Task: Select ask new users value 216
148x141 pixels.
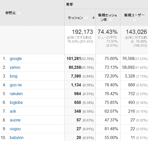Action: coord(131,111)
